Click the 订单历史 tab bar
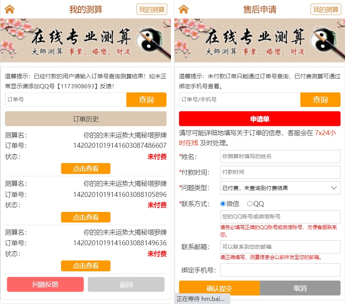Screen dimensions: 345x304 click(x=85, y=119)
